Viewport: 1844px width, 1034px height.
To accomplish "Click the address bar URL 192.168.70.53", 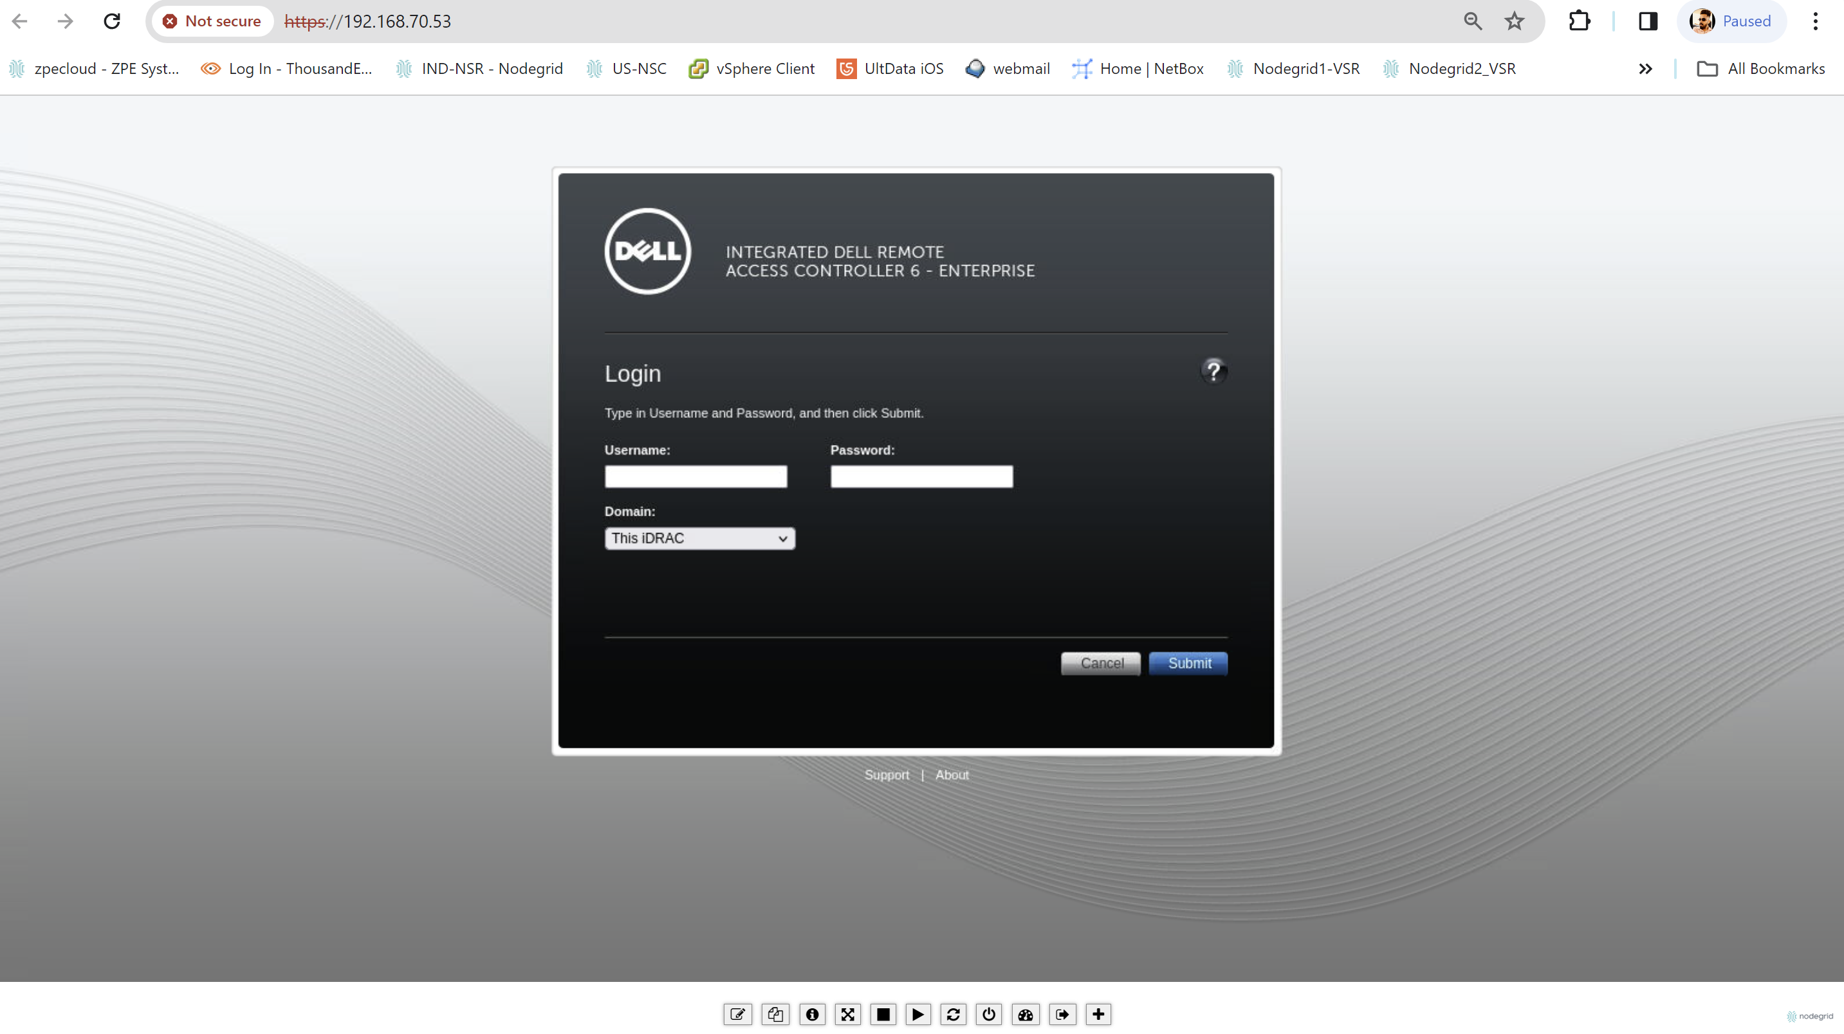I will coord(367,21).
